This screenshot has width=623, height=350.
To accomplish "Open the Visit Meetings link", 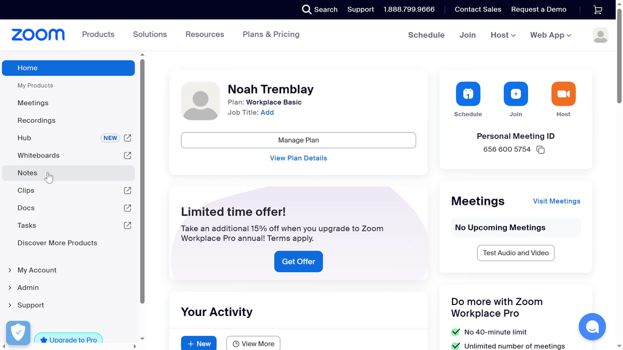I will 557,201.
